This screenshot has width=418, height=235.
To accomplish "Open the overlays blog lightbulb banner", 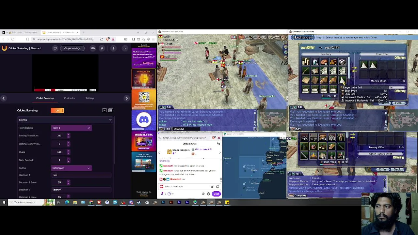I will tap(144, 79).
